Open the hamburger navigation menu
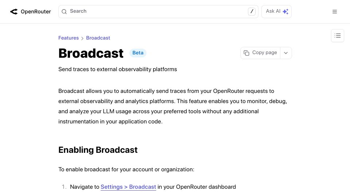Viewport: 350px width, 196px height. pos(334,12)
